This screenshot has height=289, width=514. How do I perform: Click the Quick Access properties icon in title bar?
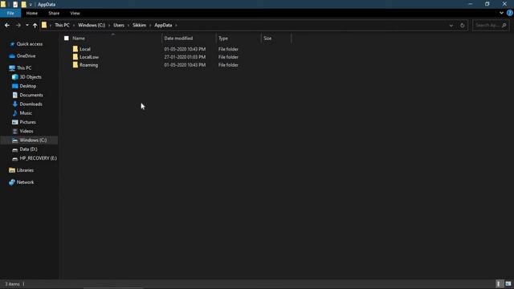[15, 4]
